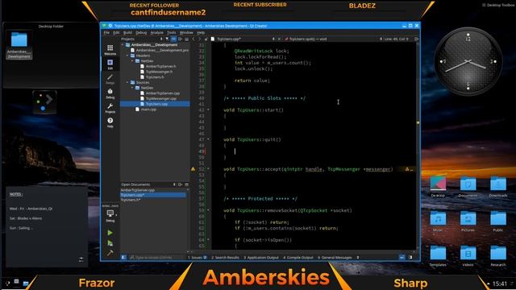Toggle output pane progress details button
The width and height of the screenshot is (516, 290).
click(x=402, y=258)
